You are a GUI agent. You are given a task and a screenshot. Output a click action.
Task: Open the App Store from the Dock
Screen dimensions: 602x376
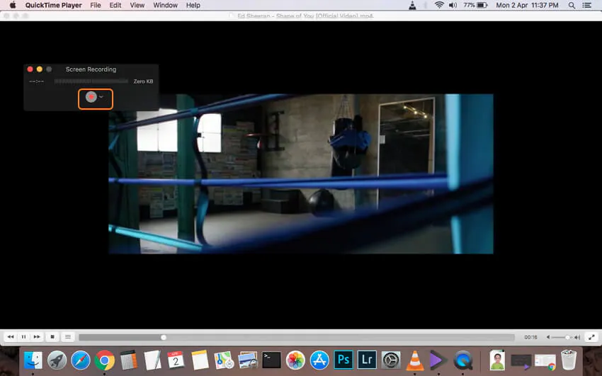point(319,360)
